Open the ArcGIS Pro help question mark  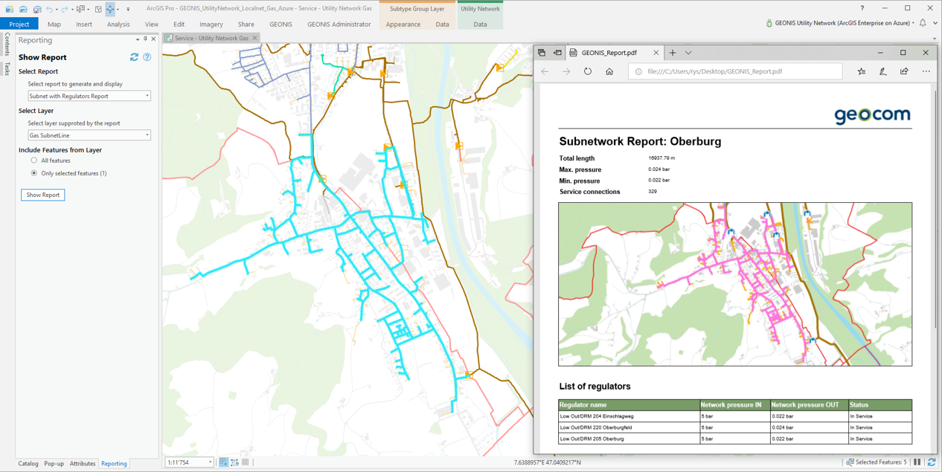862,8
